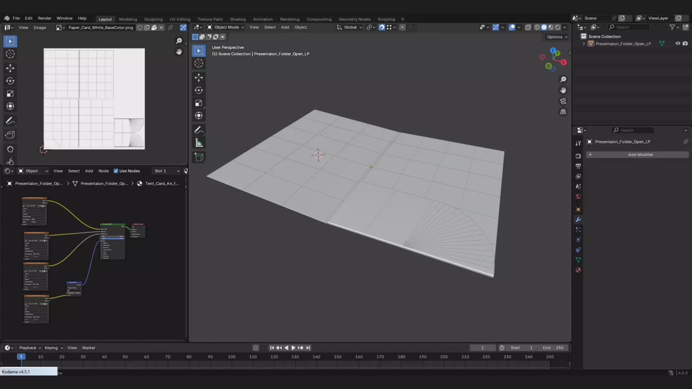Select the Move tool in 3D viewport
This screenshot has width=692, height=389.
point(199,77)
